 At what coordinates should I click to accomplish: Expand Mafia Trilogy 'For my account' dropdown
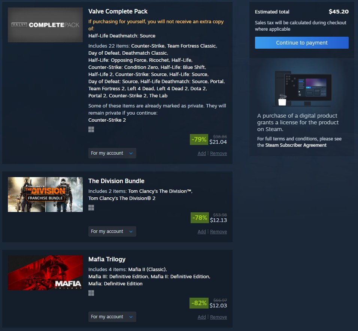pos(112,317)
